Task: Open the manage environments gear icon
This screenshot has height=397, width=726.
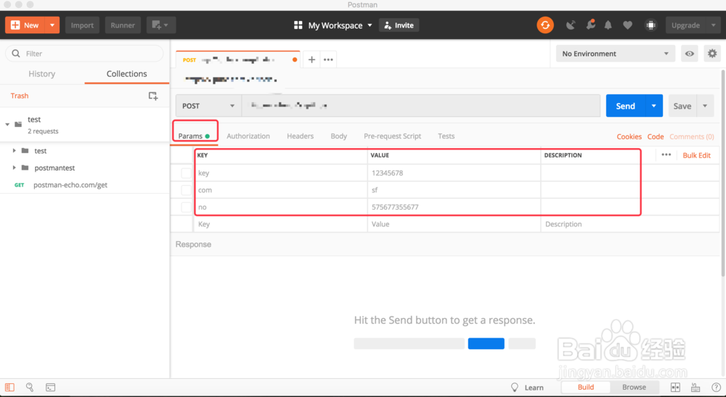Action: (x=712, y=54)
